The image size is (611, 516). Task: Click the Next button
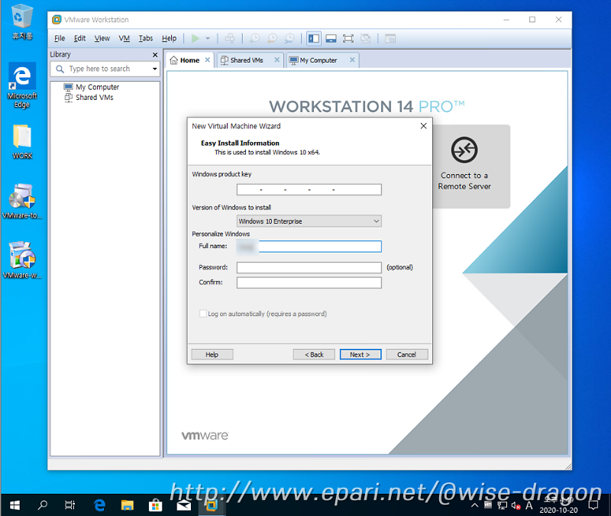[360, 354]
